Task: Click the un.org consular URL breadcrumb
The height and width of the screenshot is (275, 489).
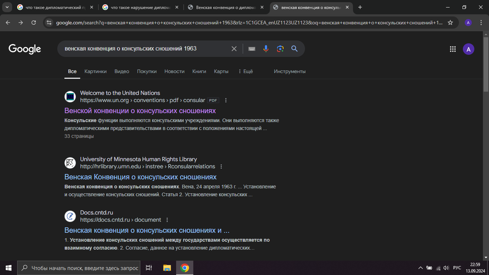Action: click(x=142, y=100)
